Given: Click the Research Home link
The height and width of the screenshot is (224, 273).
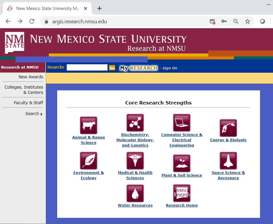Looking at the screenshot, I should point(182,205).
